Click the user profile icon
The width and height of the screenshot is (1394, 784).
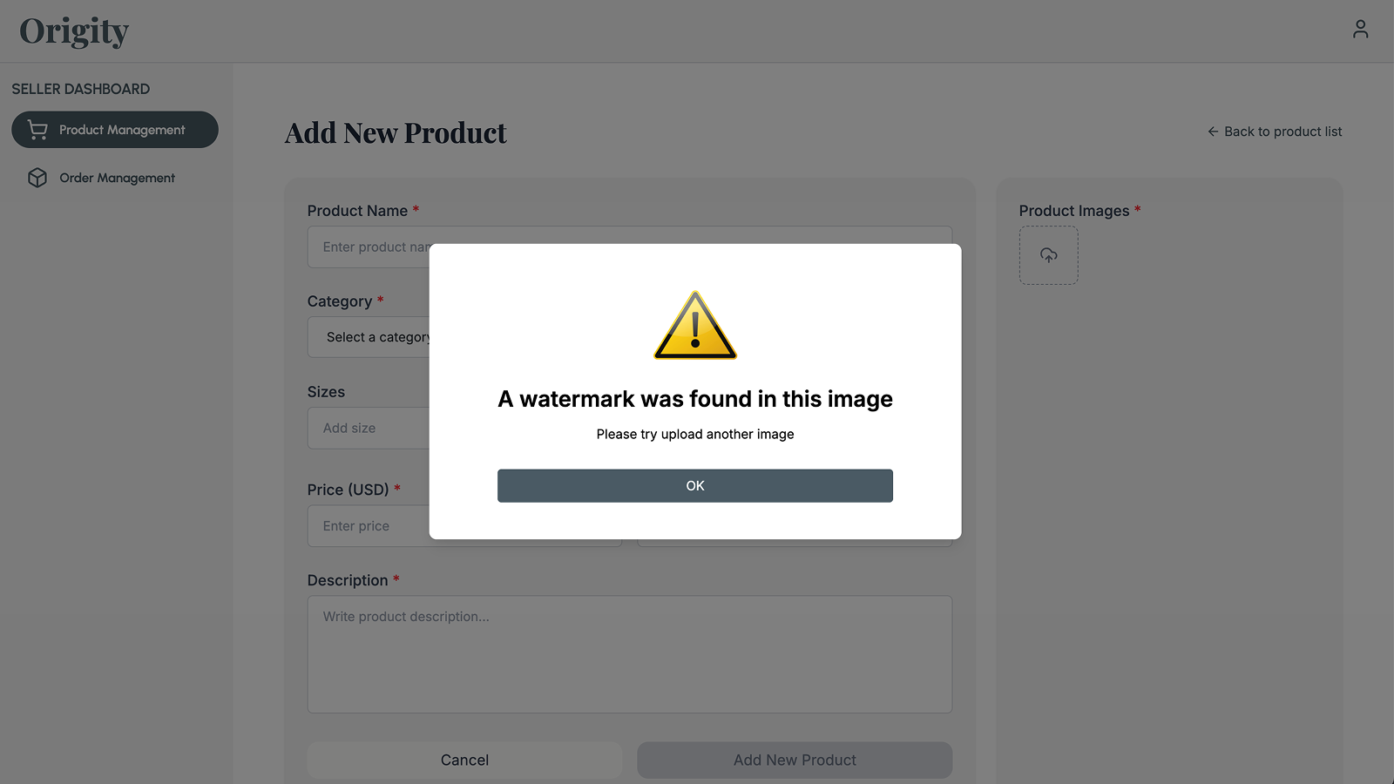[x=1360, y=30]
